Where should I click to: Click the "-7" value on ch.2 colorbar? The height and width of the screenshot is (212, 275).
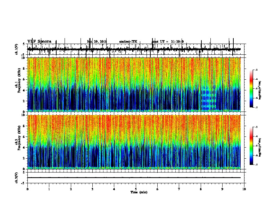pyautogui.click(x=256, y=165)
